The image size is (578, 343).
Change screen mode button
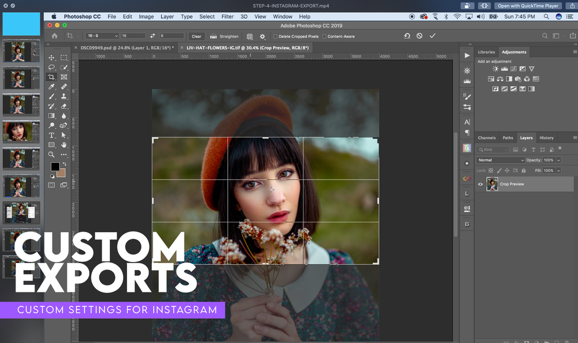click(x=64, y=185)
